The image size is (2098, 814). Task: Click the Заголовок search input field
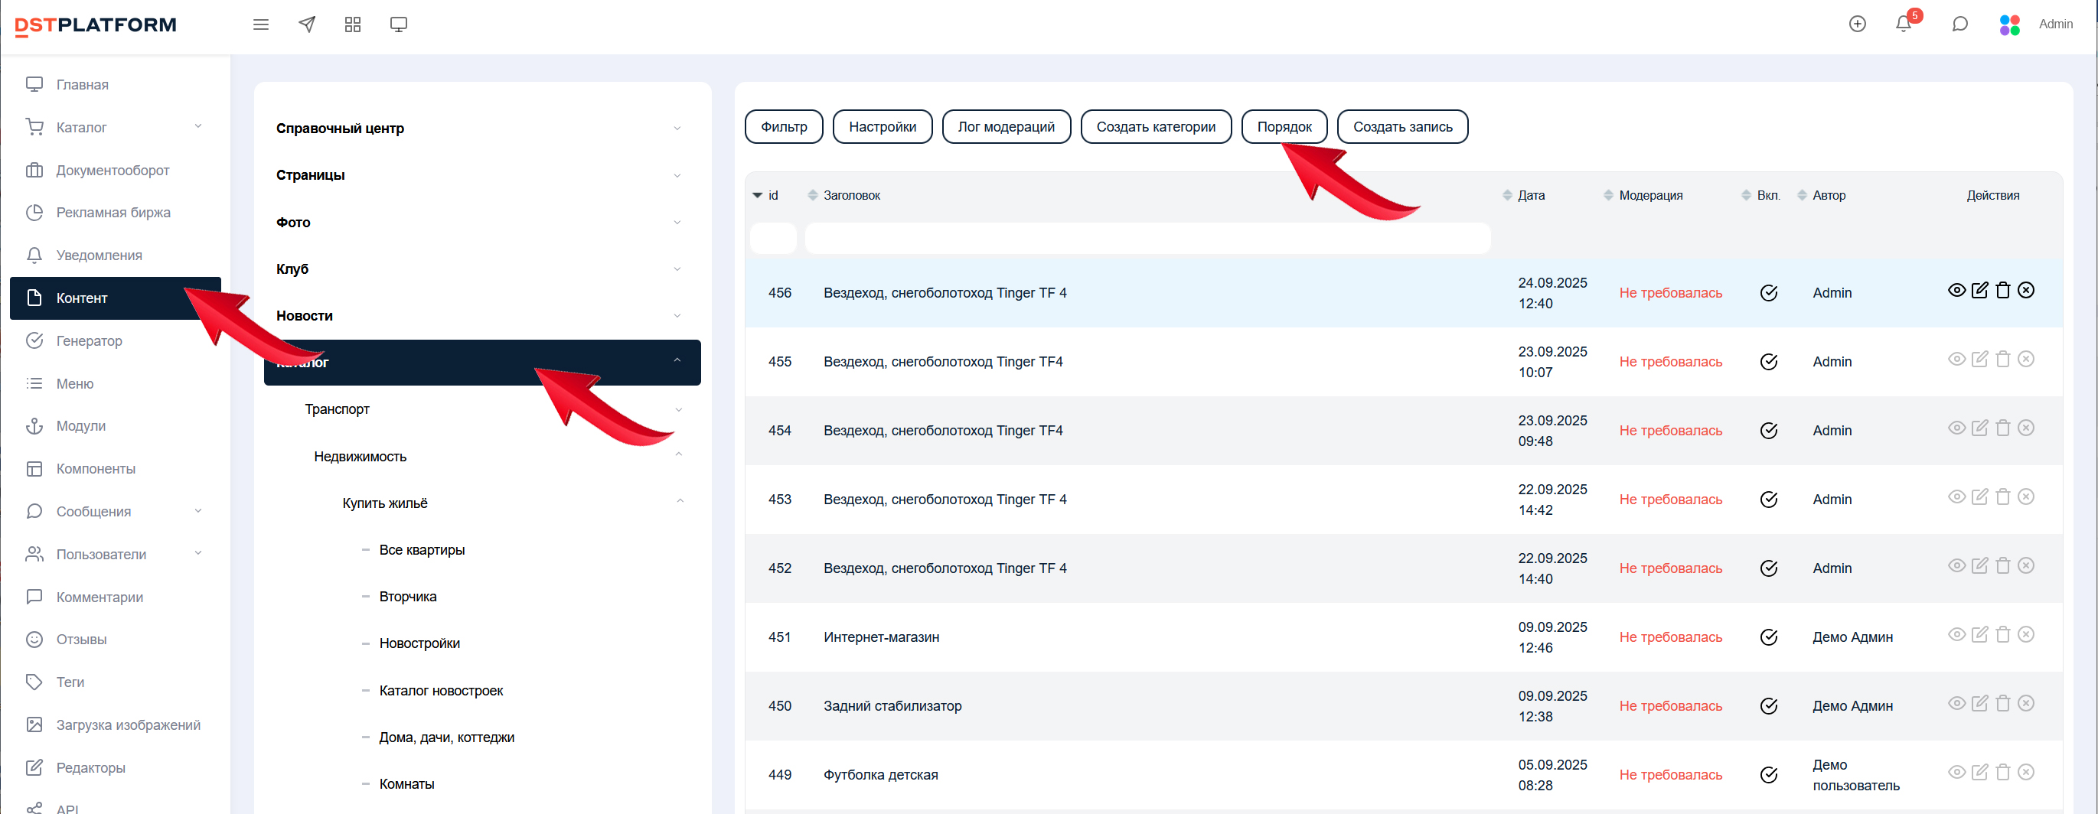pyautogui.click(x=1147, y=239)
